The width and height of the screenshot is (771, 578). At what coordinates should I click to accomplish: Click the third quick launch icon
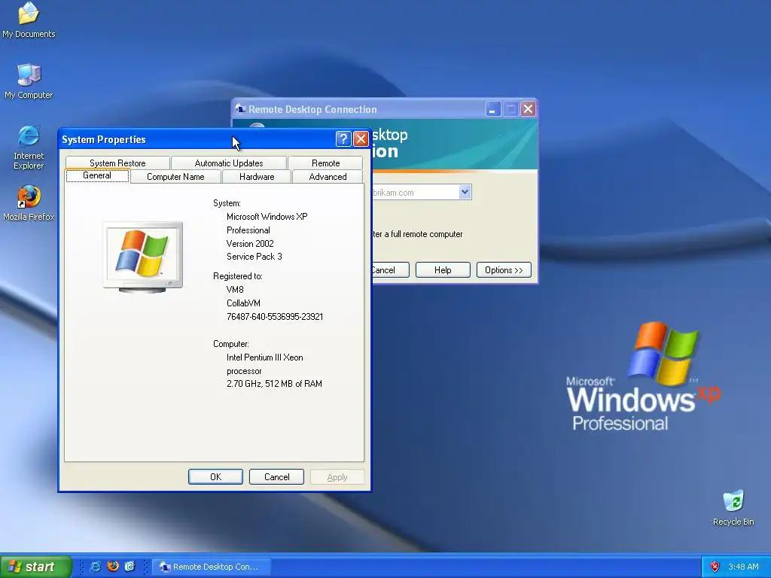coord(130,566)
